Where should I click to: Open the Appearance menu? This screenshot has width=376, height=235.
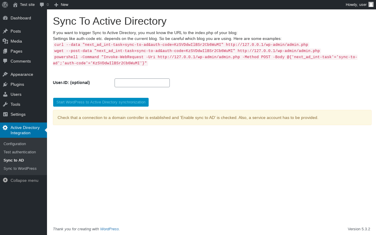[x=22, y=74]
